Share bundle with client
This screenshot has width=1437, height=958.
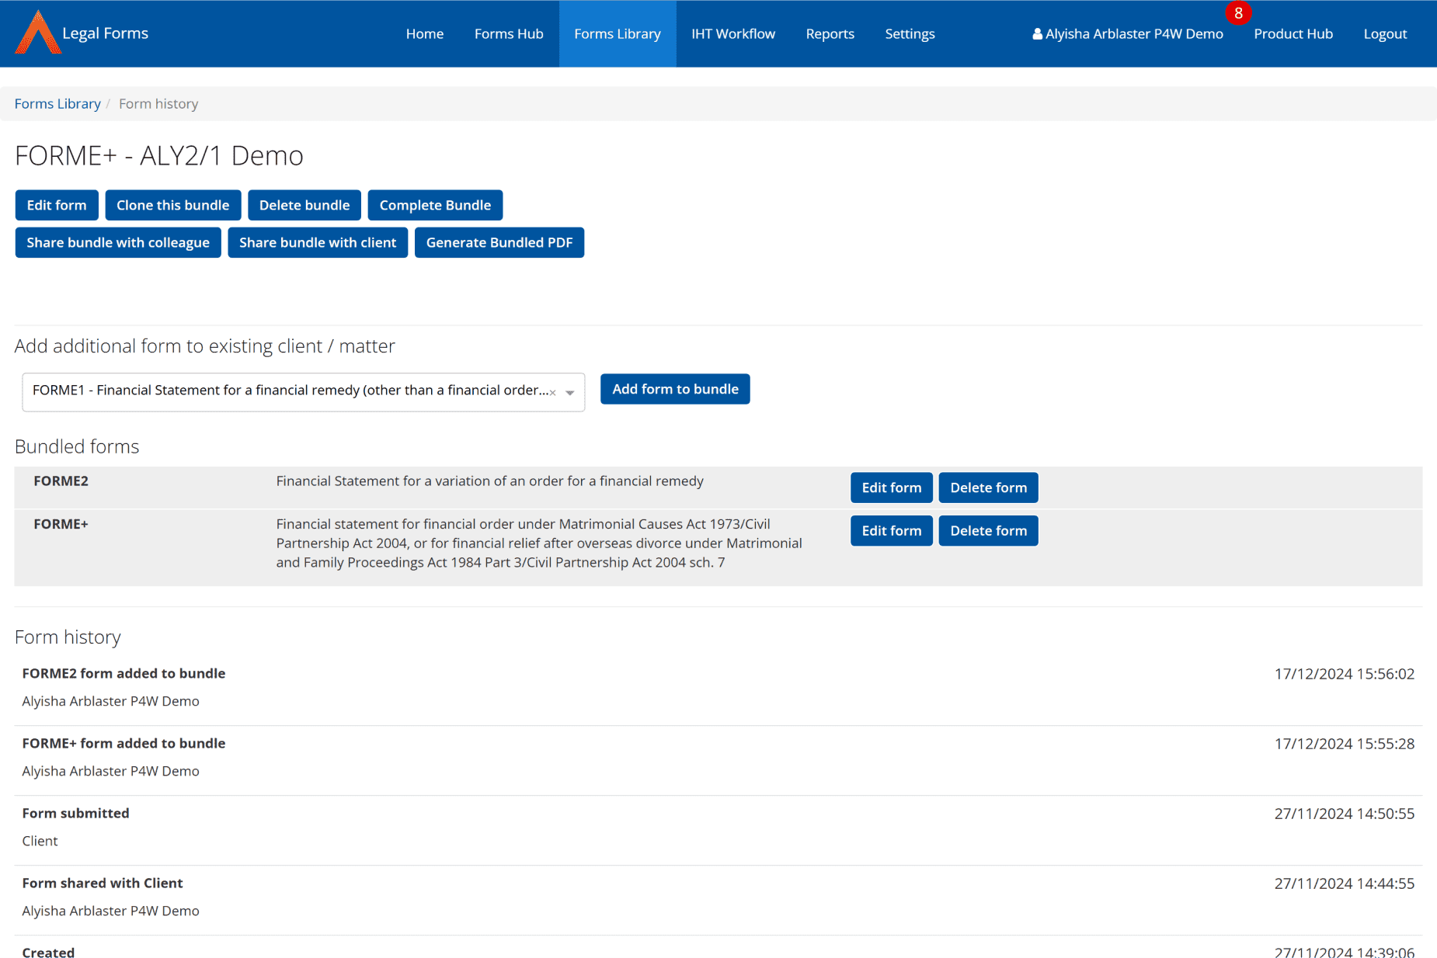(x=317, y=242)
